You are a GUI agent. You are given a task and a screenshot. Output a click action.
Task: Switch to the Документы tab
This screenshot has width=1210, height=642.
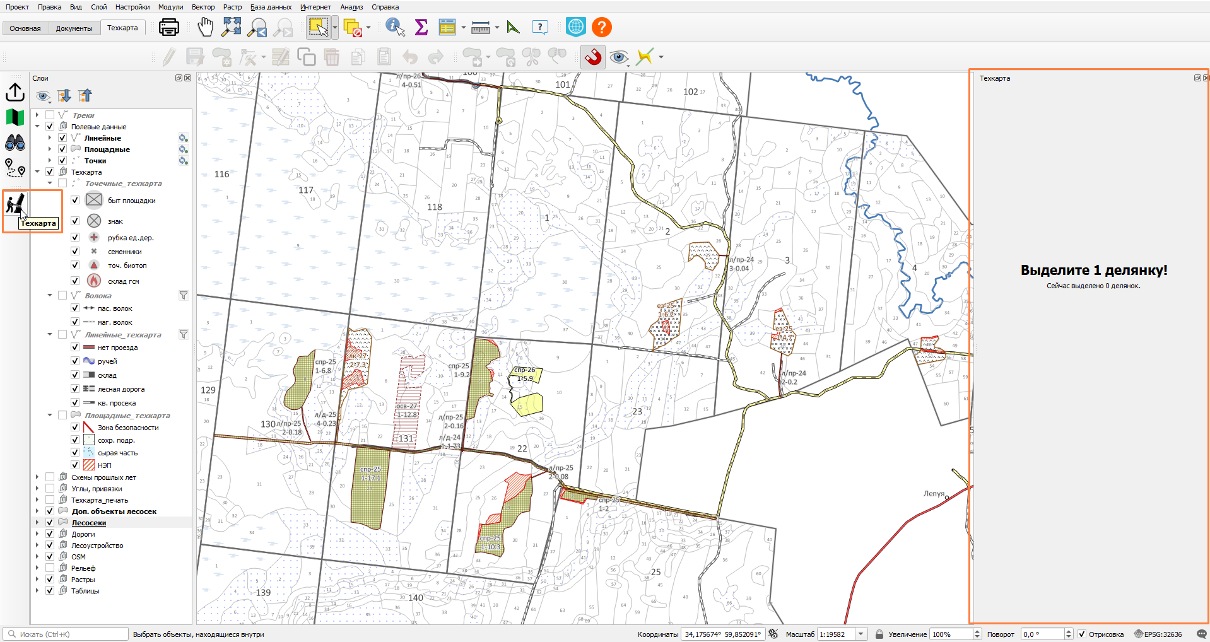click(x=74, y=28)
